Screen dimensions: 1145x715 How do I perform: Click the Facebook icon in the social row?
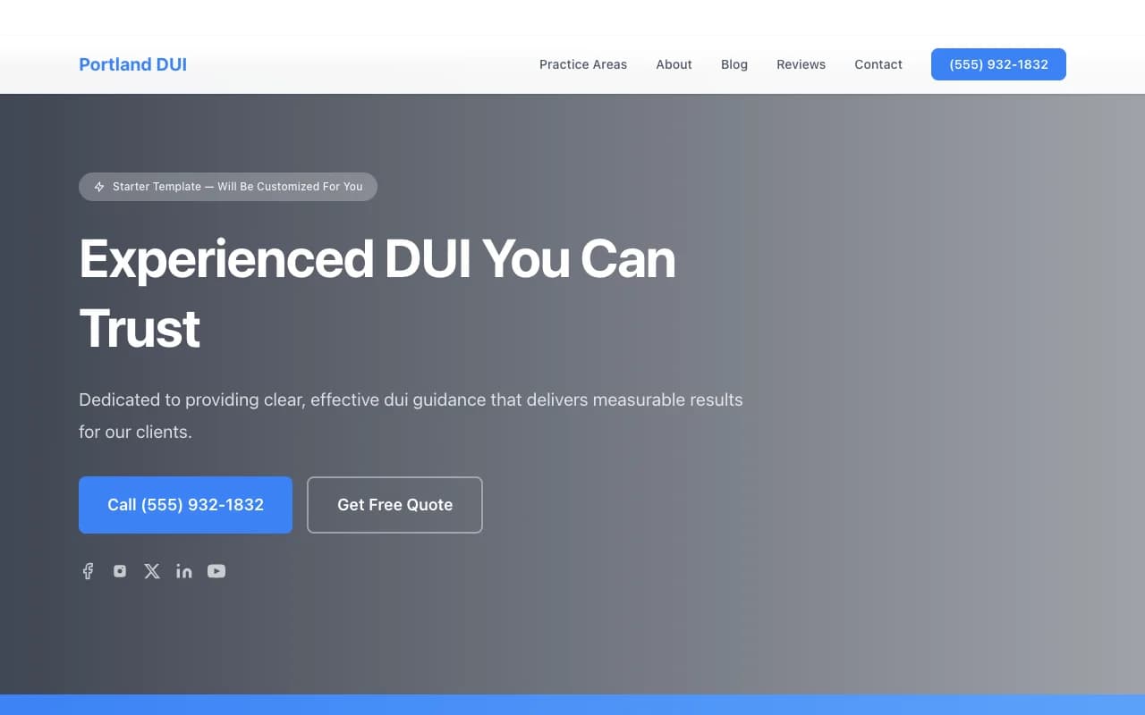[x=88, y=571]
